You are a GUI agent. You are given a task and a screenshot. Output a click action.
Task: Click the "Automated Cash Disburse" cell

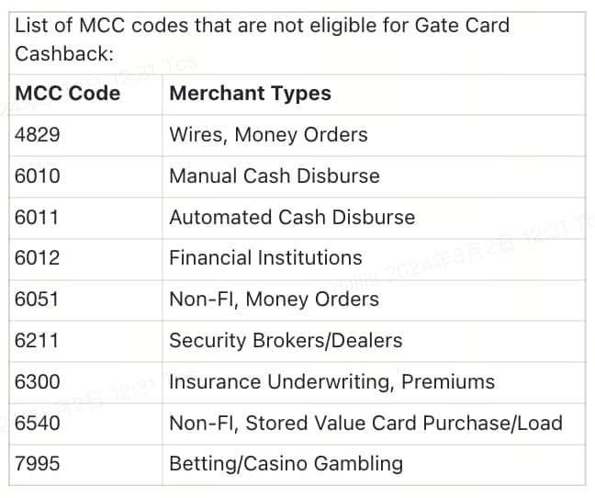point(292,218)
